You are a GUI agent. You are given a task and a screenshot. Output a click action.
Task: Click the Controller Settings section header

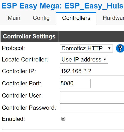[x=29, y=37]
